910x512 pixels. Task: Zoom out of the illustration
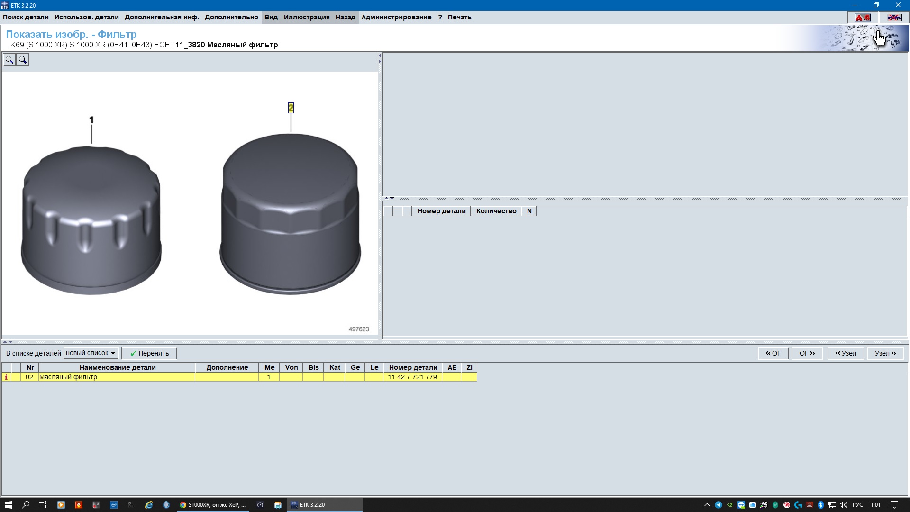(x=22, y=60)
